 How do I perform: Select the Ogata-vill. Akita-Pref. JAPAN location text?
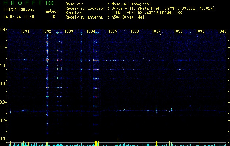coord(163,8)
